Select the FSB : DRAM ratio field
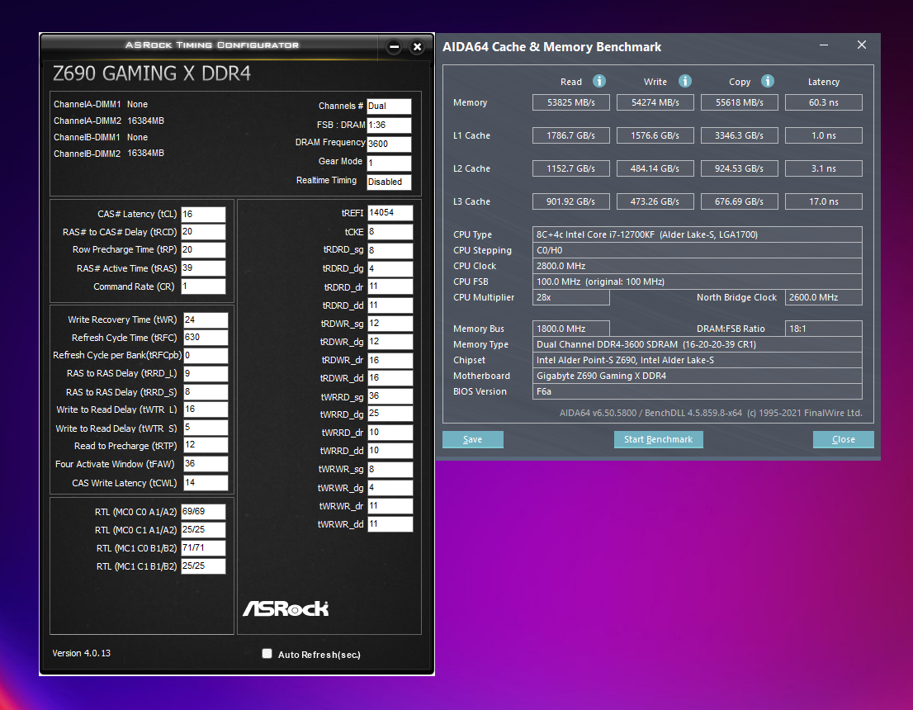The width and height of the screenshot is (913, 710). (389, 125)
